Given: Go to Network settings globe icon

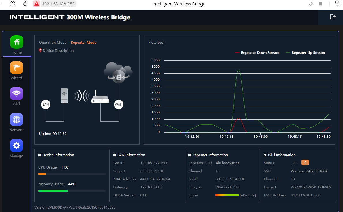Looking at the screenshot, I should click(16, 120).
